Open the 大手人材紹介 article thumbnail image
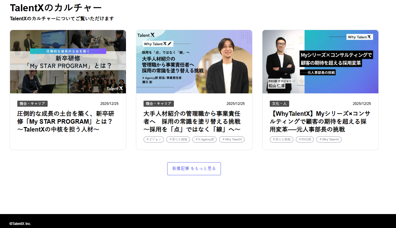This screenshot has height=228, width=396. click(194, 62)
